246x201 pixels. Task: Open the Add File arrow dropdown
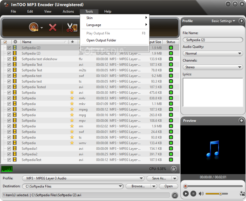click(42, 28)
